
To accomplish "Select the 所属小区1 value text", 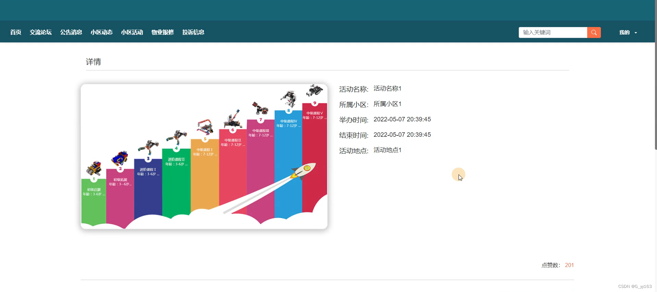I will click(x=387, y=104).
